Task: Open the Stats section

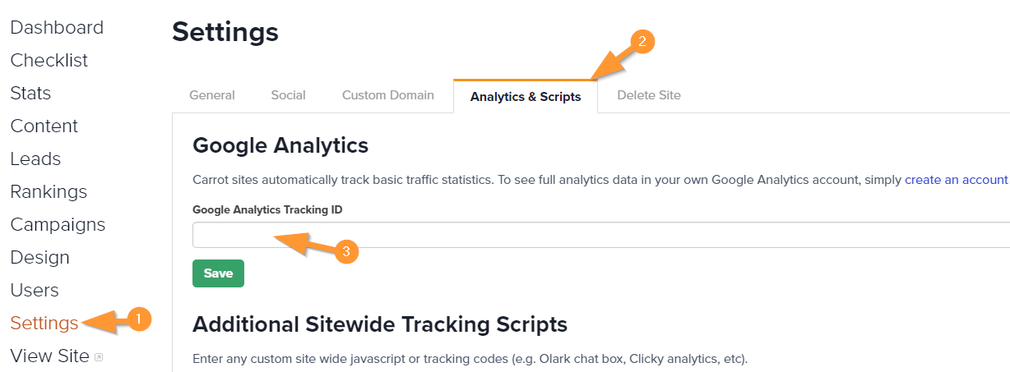Action: [30, 94]
